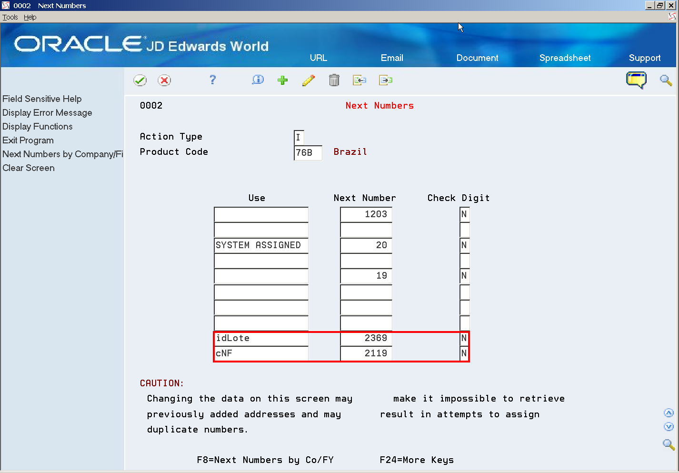The image size is (679, 473).
Task: Click the trash can Delete icon
Action: click(x=334, y=80)
